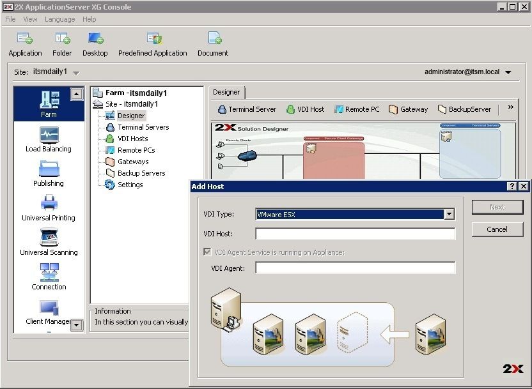Open the Universal Printing category

(49, 208)
